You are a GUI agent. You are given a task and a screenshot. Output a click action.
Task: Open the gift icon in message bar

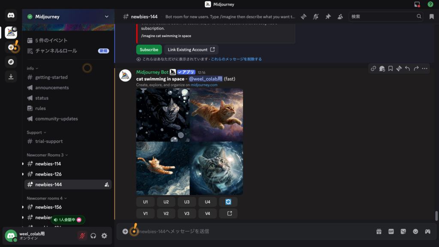pyautogui.click(x=379, y=231)
